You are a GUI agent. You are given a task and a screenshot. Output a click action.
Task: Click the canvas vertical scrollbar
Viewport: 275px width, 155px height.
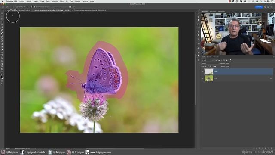(x=195, y=80)
